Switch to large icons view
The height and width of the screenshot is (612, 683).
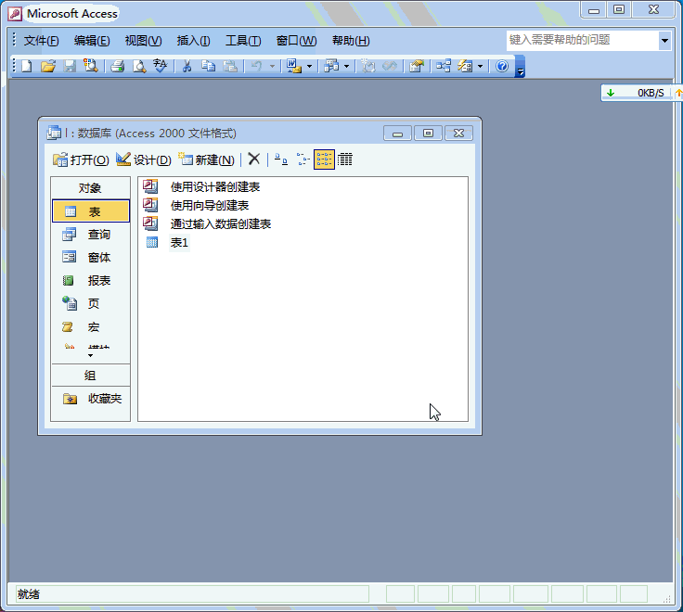pyautogui.click(x=281, y=159)
